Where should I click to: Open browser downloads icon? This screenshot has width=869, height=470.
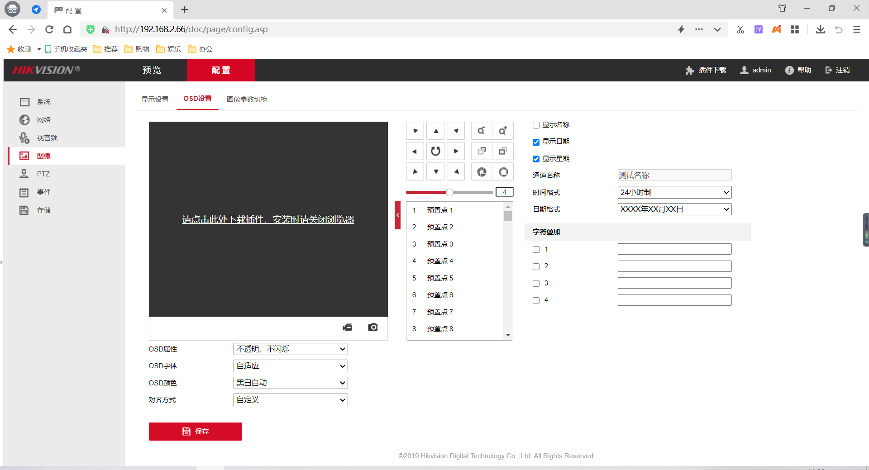pyautogui.click(x=820, y=29)
